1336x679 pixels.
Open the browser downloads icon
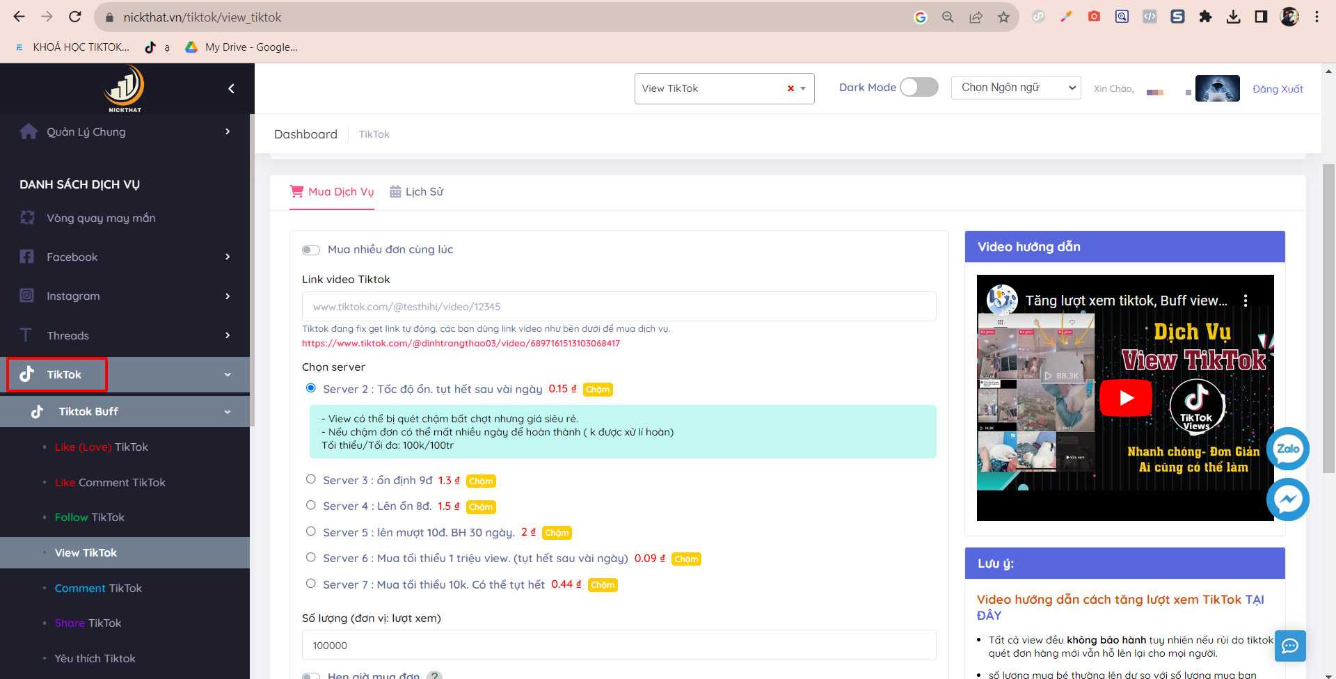pos(1233,17)
